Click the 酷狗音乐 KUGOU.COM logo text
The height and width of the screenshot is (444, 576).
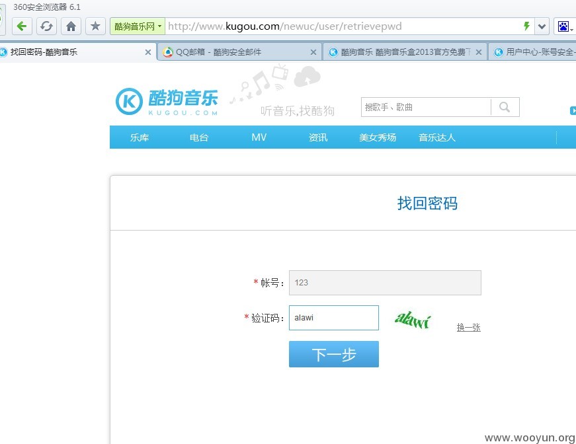[x=183, y=102]
